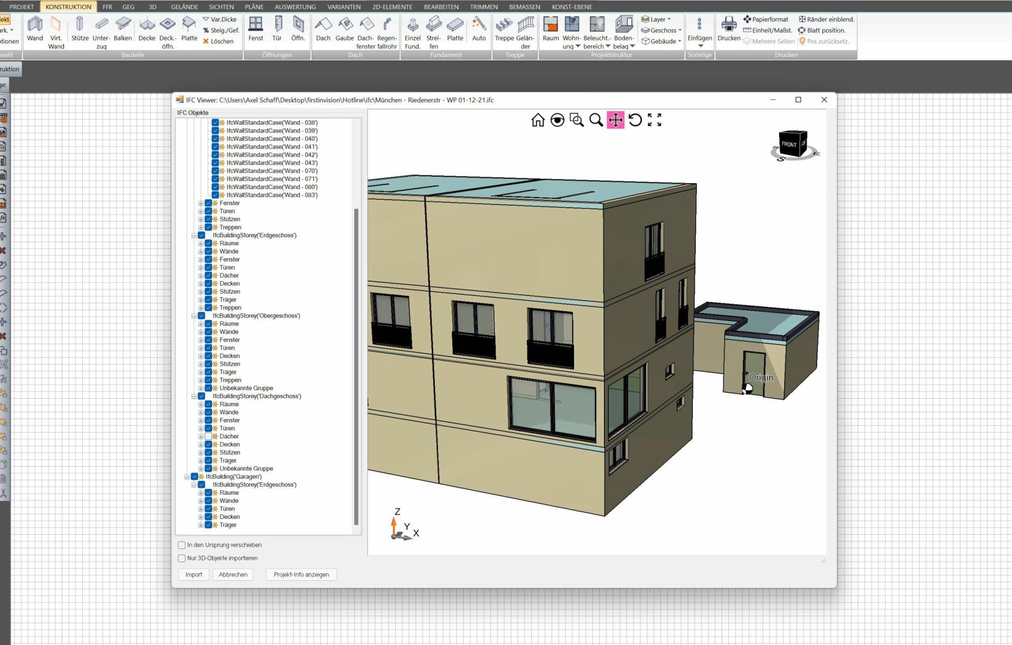
Task: Check 'Nur 3D-Objekte importieren' option
Action: (182, 559)
